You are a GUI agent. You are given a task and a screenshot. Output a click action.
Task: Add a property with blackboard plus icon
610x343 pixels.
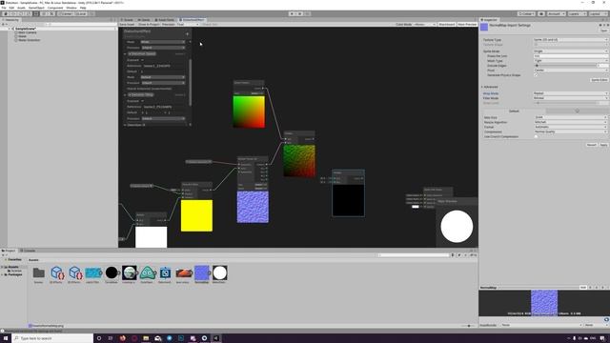coord(187,34)
